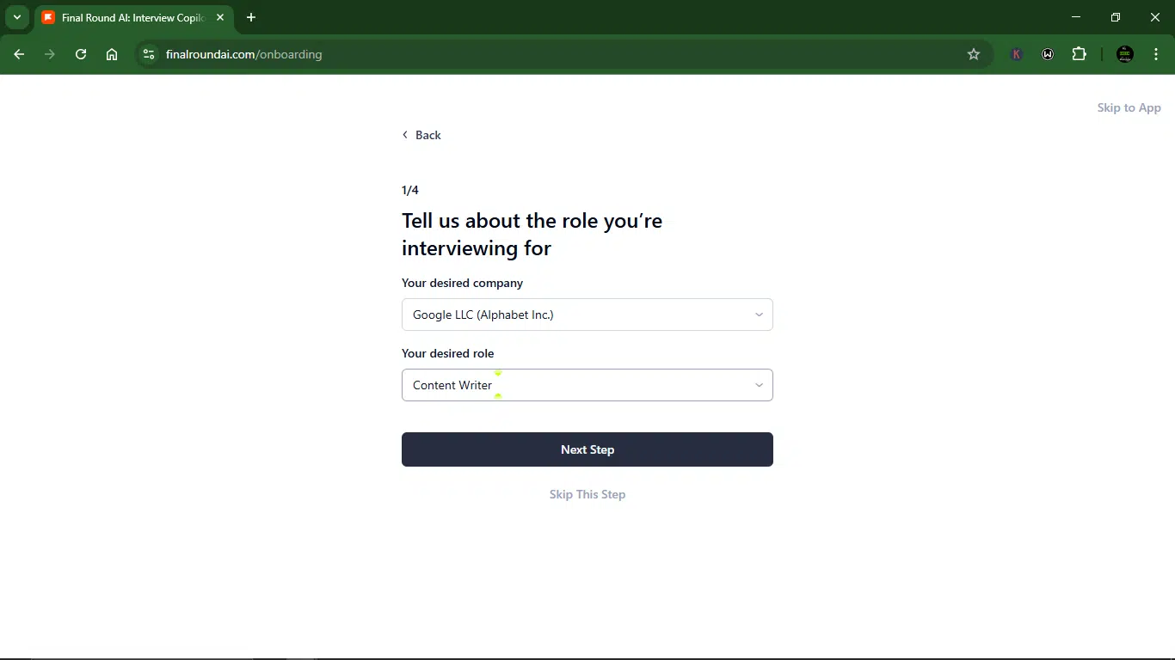Open the Chrome profile avatar
The image size is (1175, 660).
(1125, 54)
